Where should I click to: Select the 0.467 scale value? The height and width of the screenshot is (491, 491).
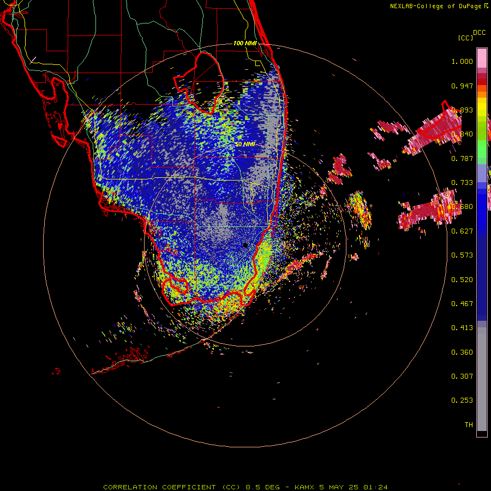click(x=462, y=303)
